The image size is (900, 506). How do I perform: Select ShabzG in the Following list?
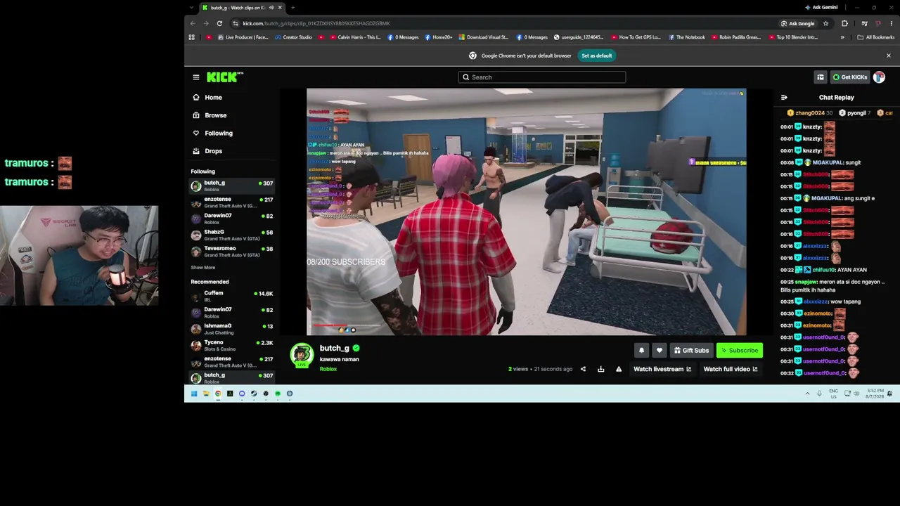click(232, 235)
